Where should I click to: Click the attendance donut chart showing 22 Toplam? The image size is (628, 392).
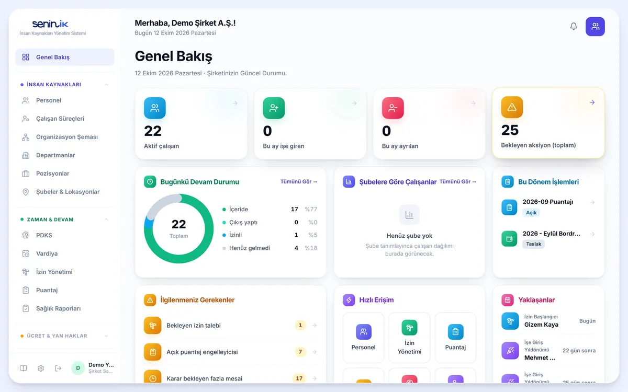click(x=178, y=228)
